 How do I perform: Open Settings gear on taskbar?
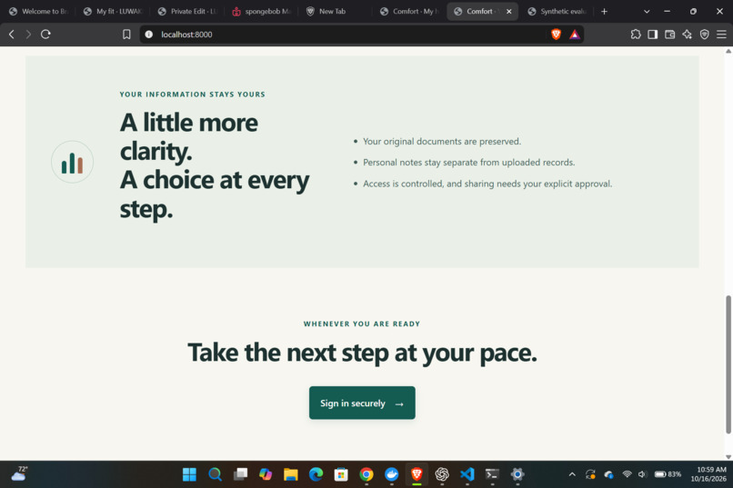[517, 474]
